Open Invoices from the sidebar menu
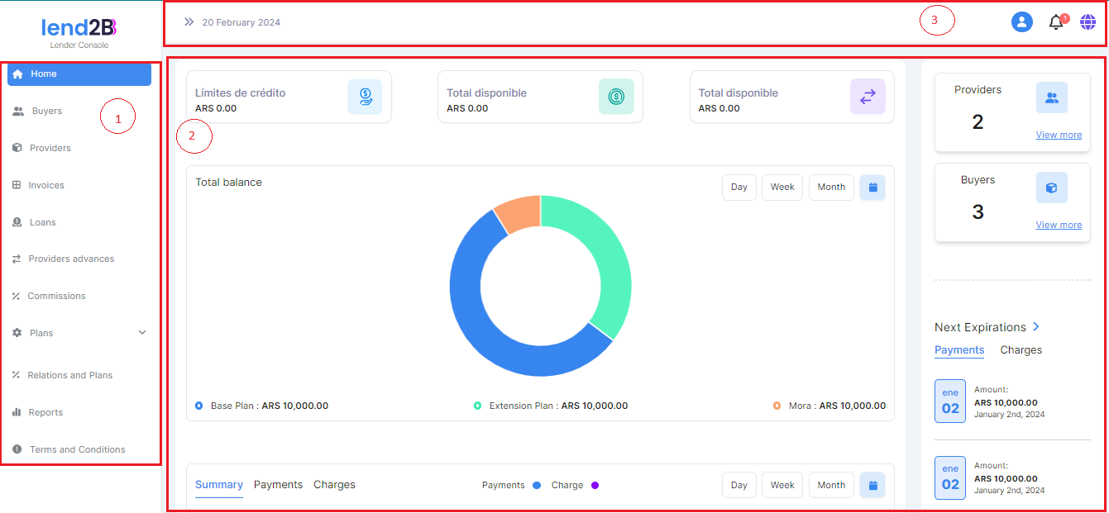Image resolution: width=1109 pixels, height=513 pixels. pyautogui.click(x=46, y=186)
